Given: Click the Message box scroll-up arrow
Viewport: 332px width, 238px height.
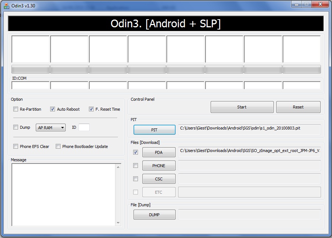Looking at the screenshot, I should tap(118, 167).
